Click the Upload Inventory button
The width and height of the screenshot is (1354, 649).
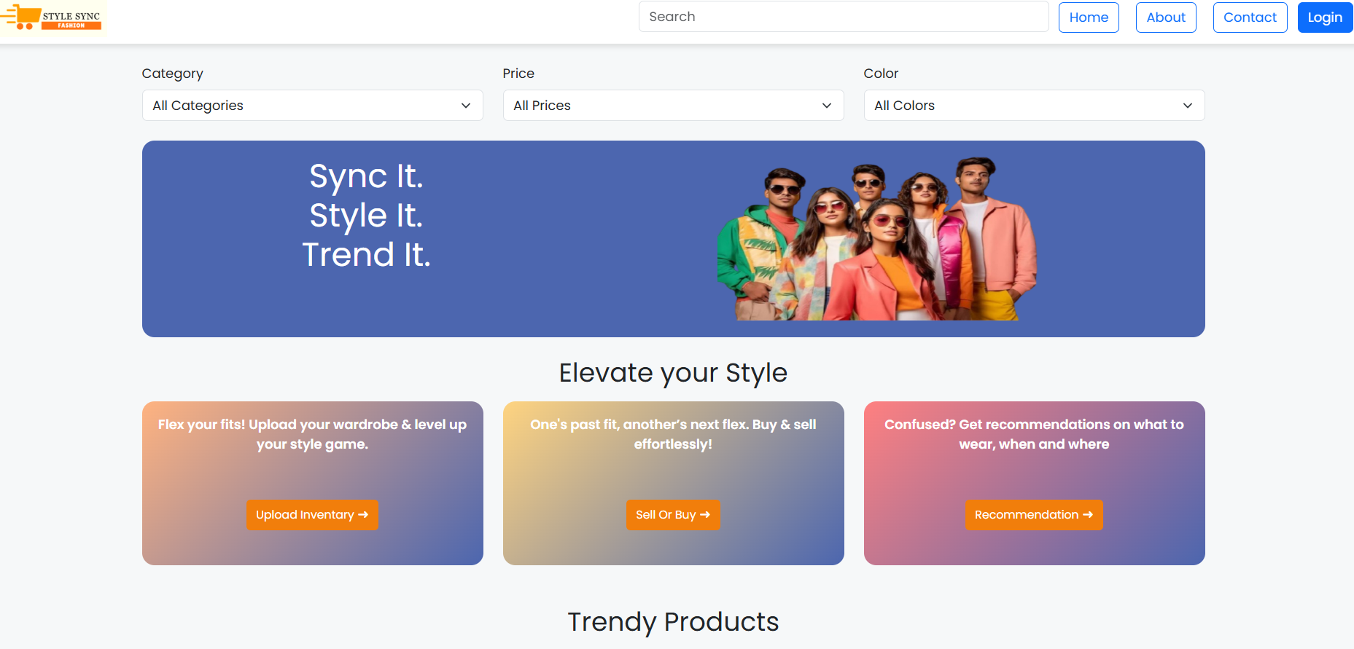(x=312, y=515)
